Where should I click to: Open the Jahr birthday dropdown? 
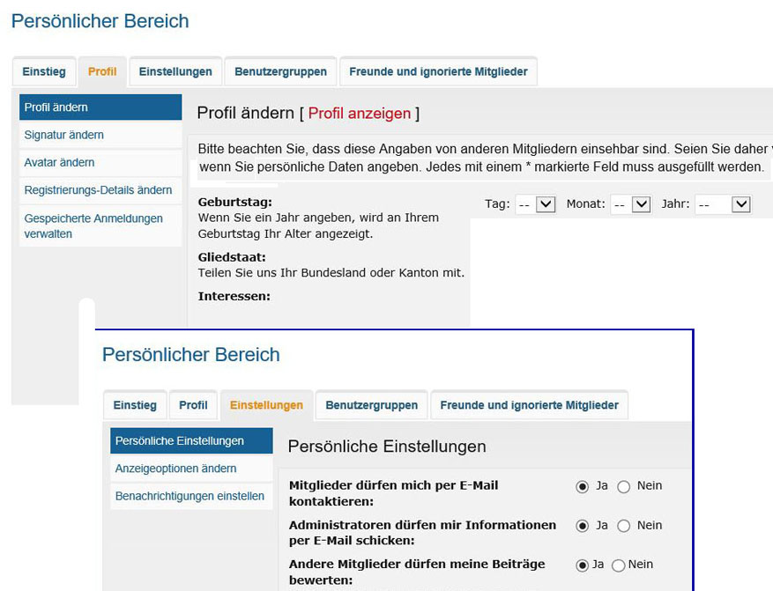(723, 204)
